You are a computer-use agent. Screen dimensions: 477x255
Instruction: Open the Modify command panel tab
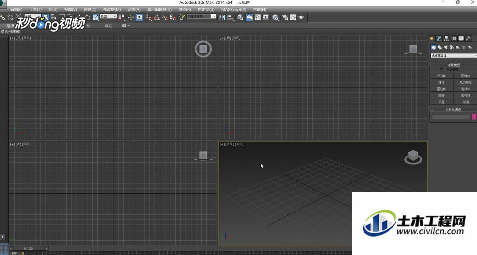pos(439,39)
